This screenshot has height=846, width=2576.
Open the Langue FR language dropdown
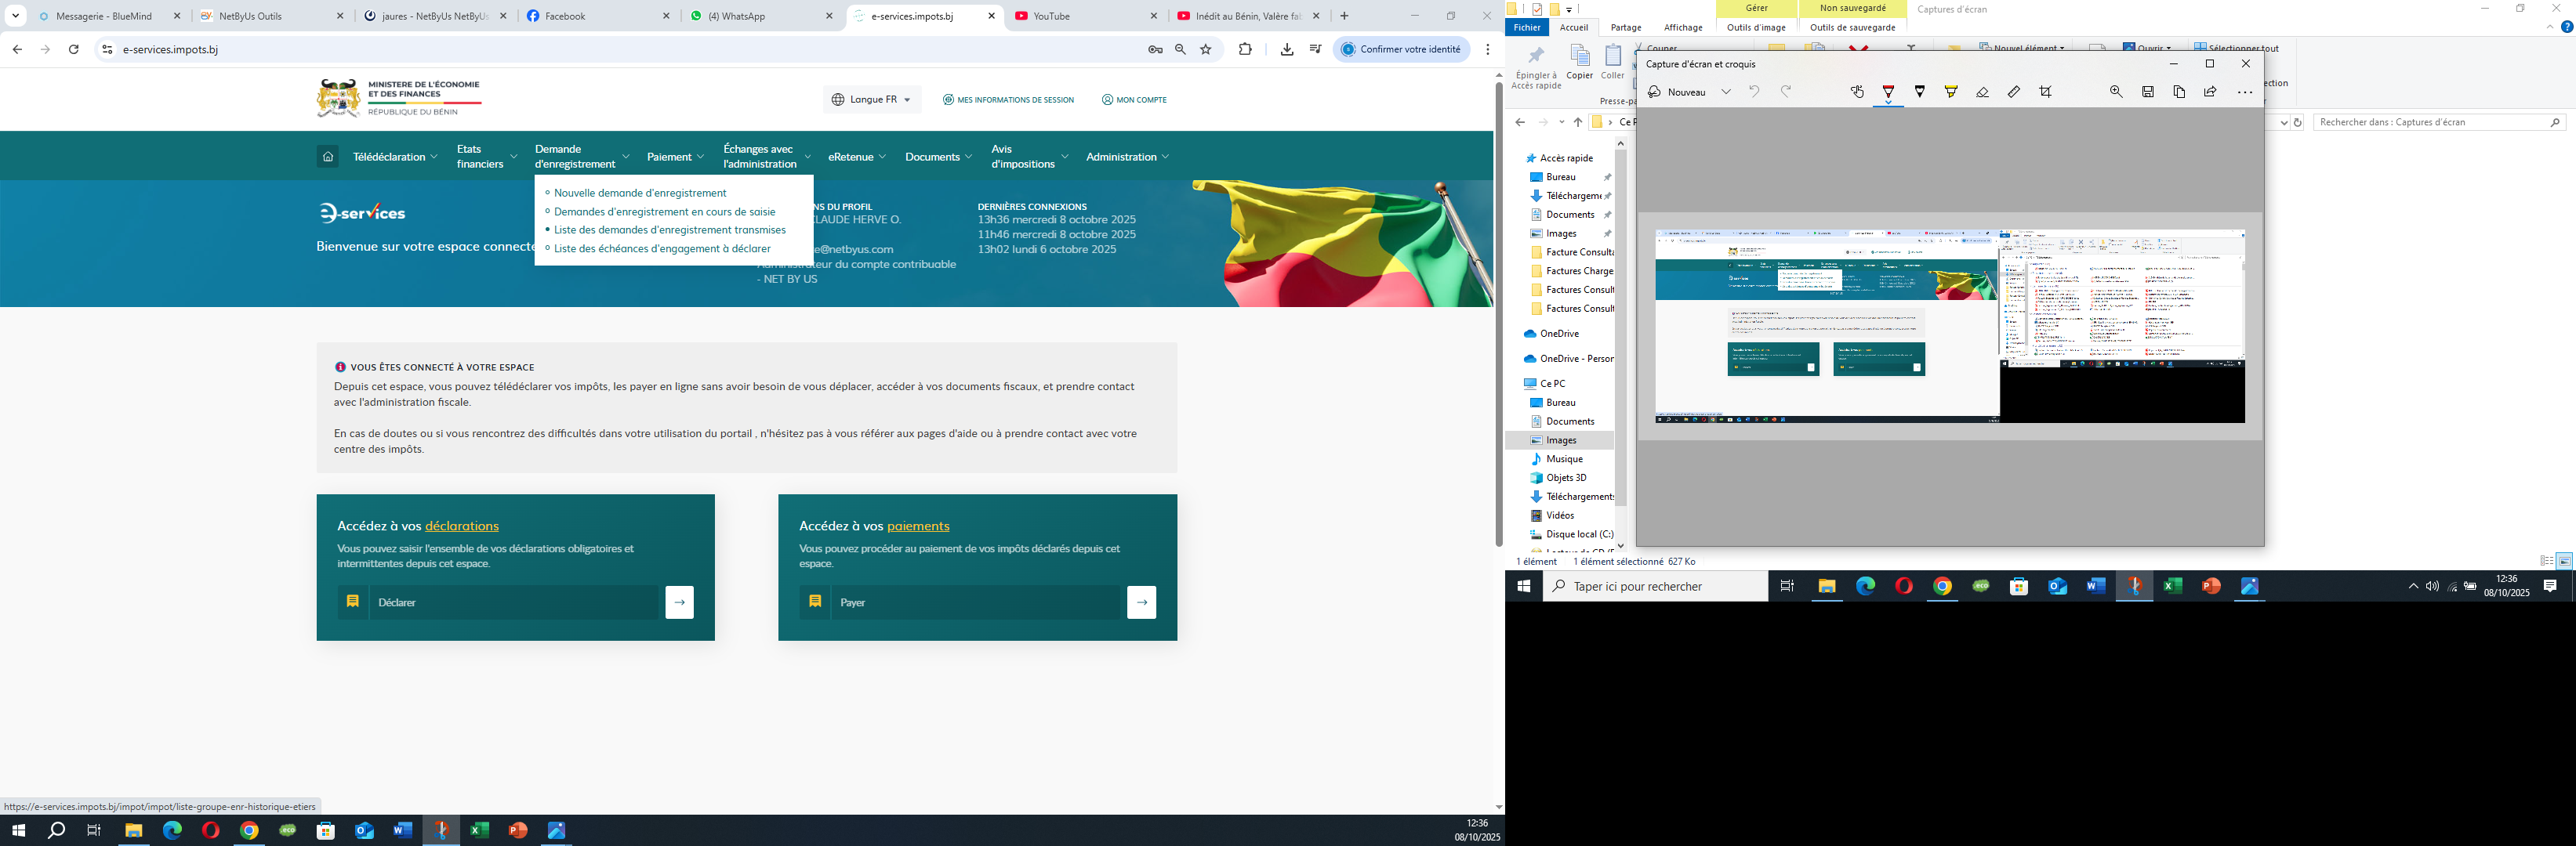(x=871, y=100)
